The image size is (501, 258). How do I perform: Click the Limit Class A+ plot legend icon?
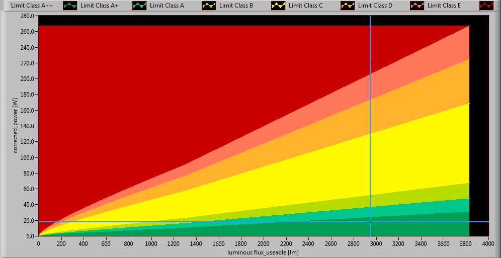click(139, 6)
